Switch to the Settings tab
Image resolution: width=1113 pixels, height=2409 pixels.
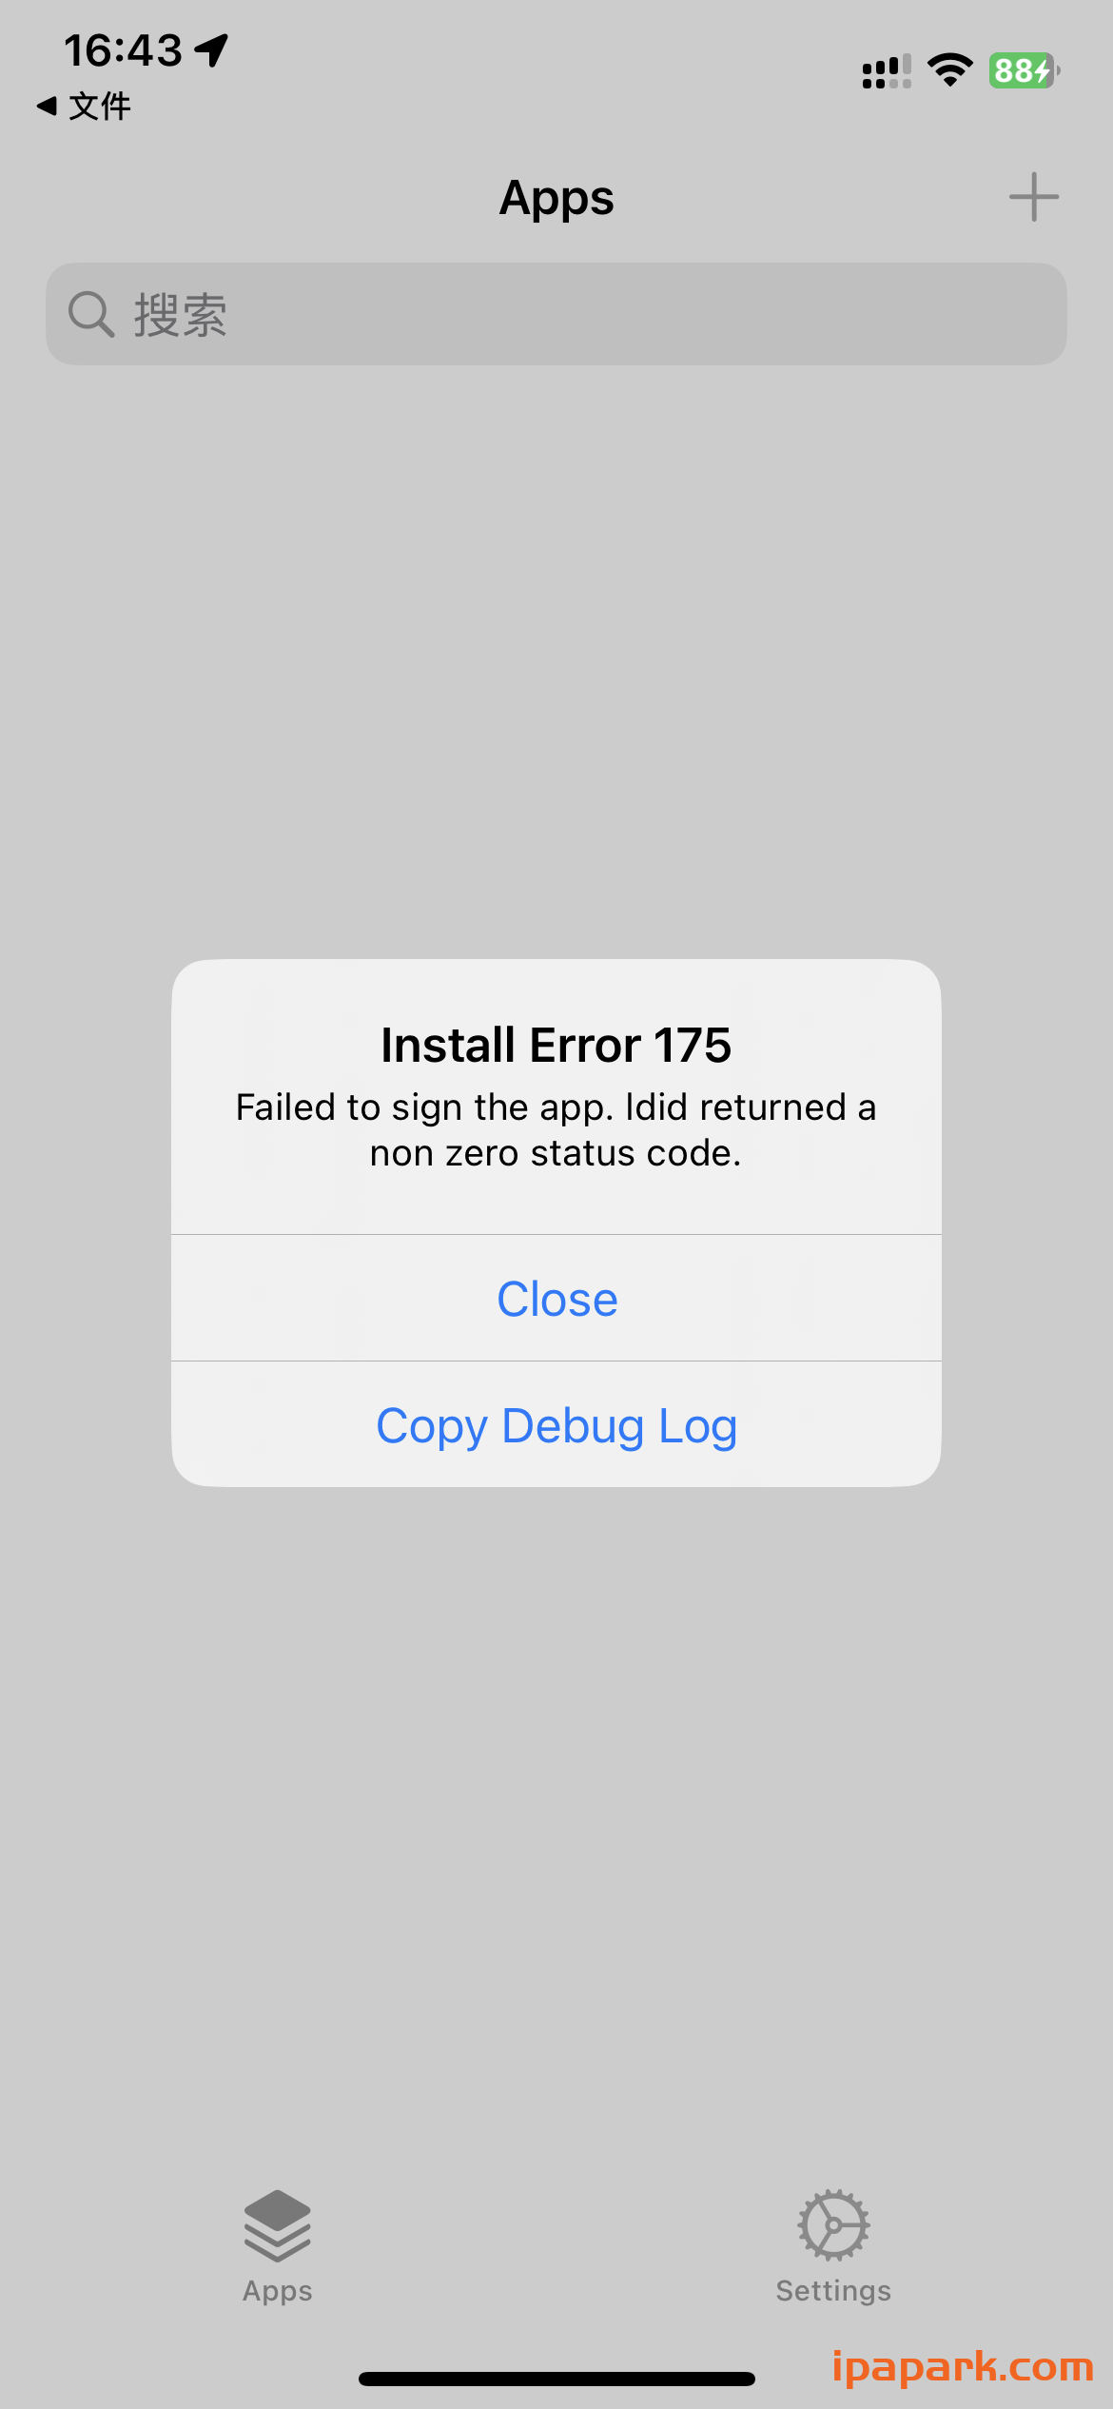pos(833,2246)
